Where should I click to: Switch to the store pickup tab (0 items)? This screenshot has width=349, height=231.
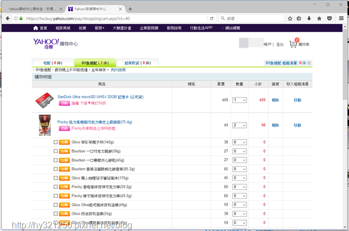(137, 63)
